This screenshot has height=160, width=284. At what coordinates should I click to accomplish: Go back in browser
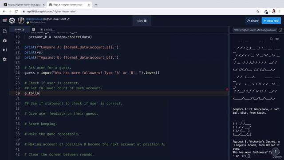4,12
